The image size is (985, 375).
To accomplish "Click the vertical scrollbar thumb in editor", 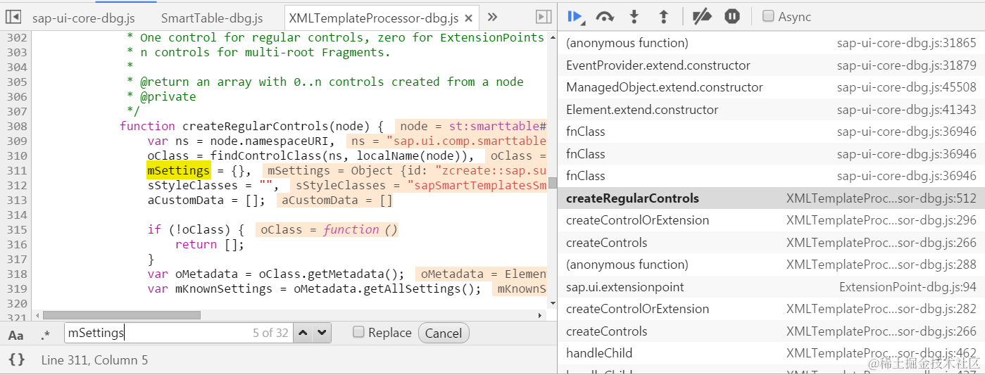I will pyautogui.click(x=553, y=183).
